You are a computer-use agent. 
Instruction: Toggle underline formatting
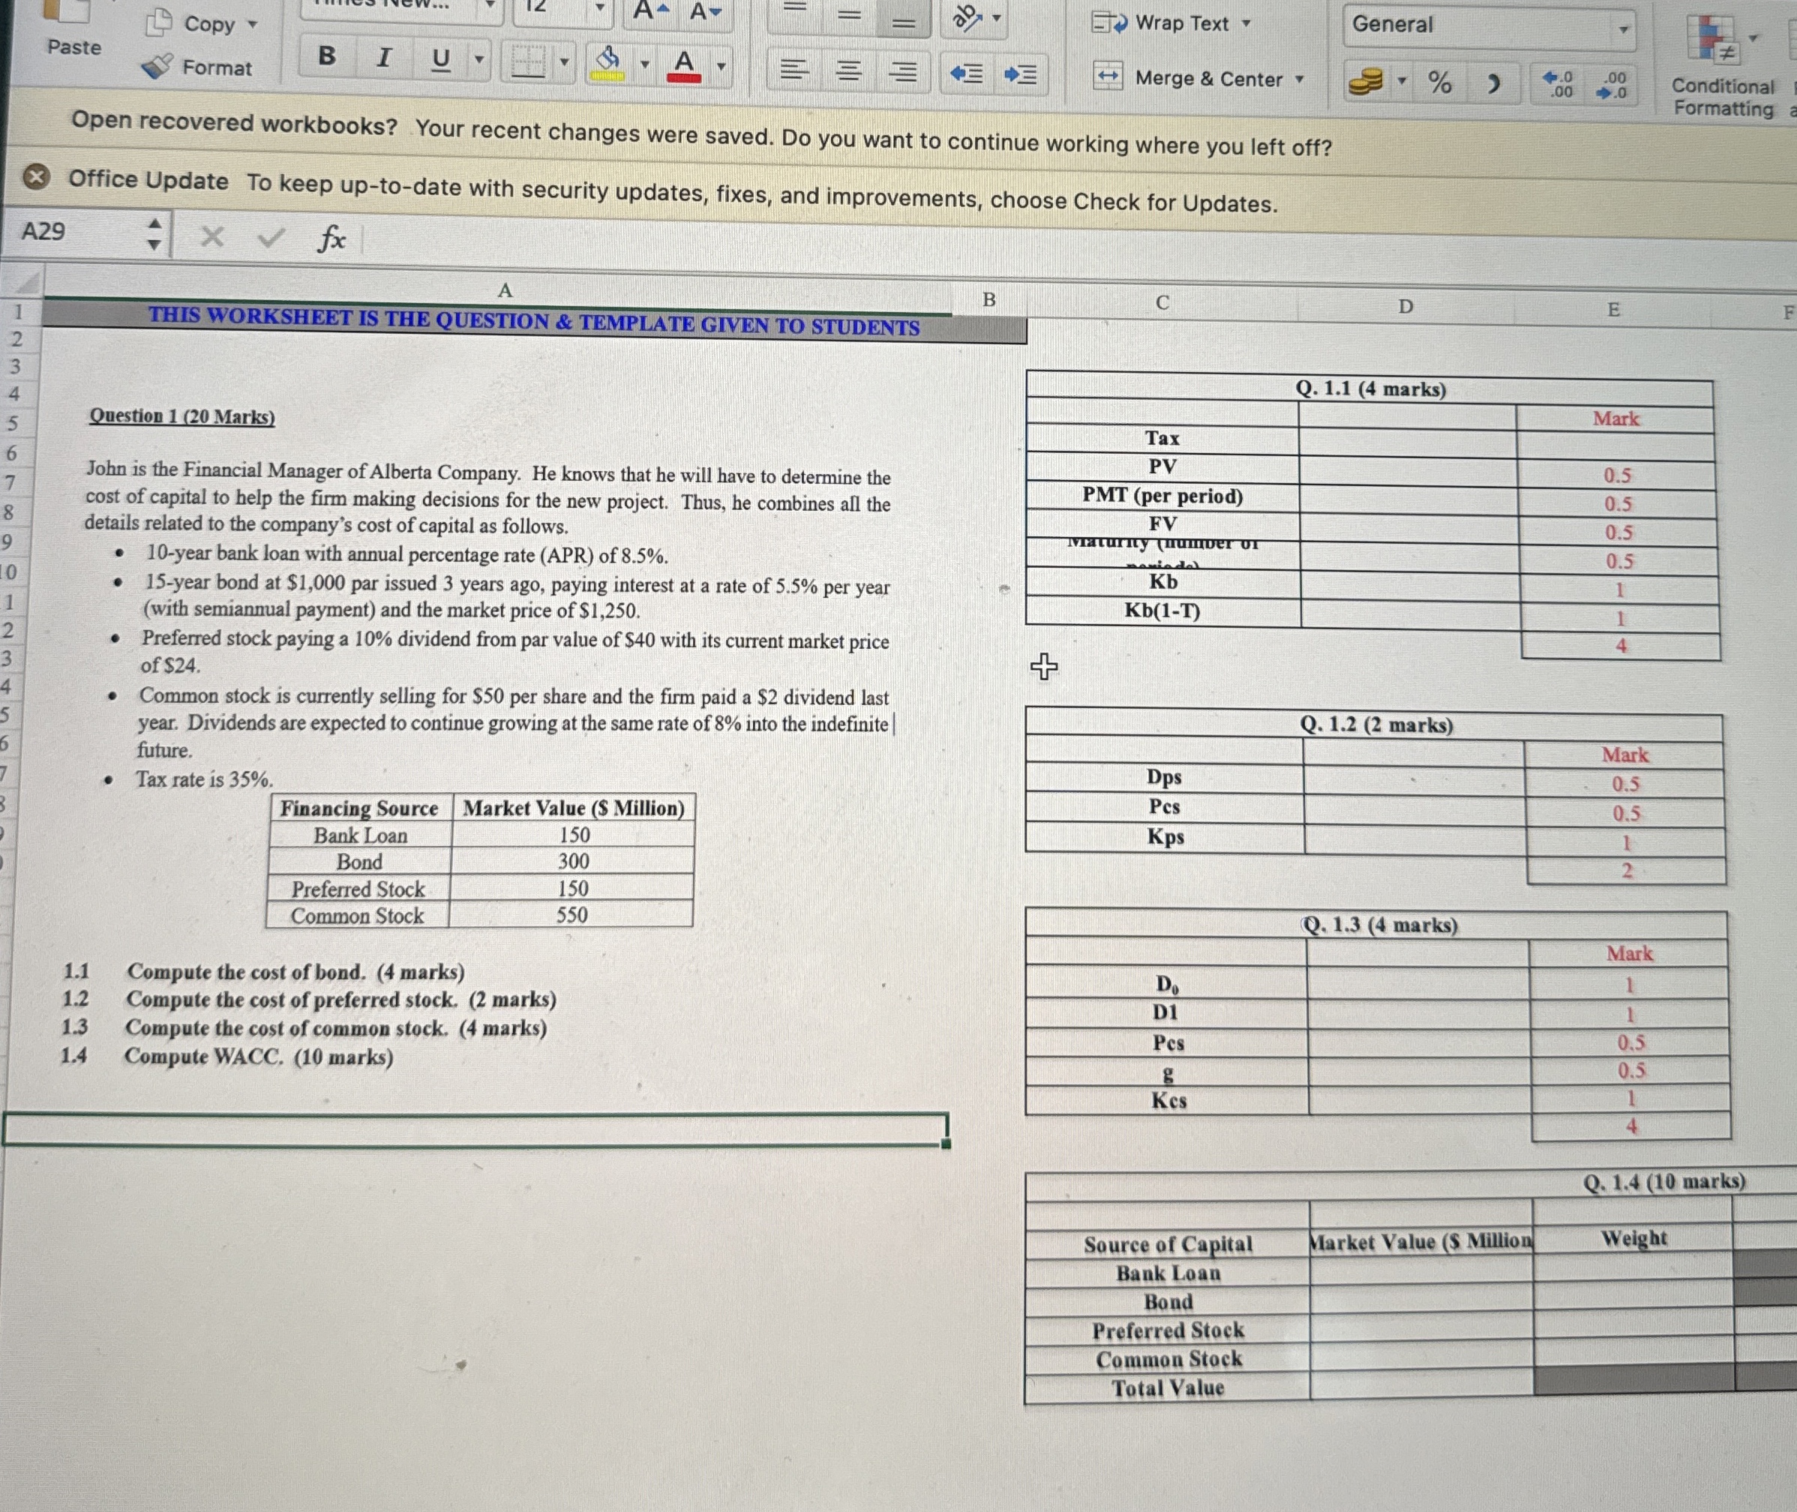440,59
